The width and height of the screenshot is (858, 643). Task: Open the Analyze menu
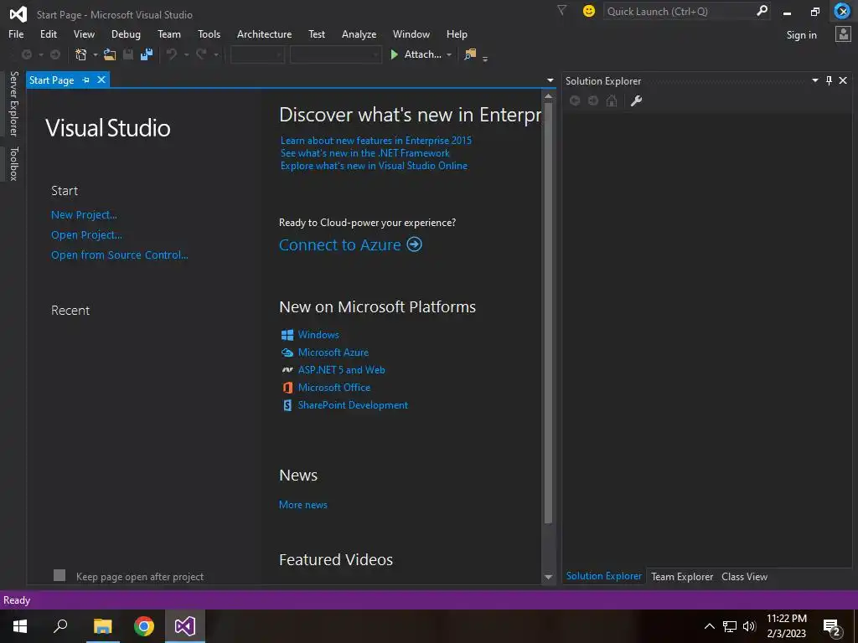click(359, 33)
